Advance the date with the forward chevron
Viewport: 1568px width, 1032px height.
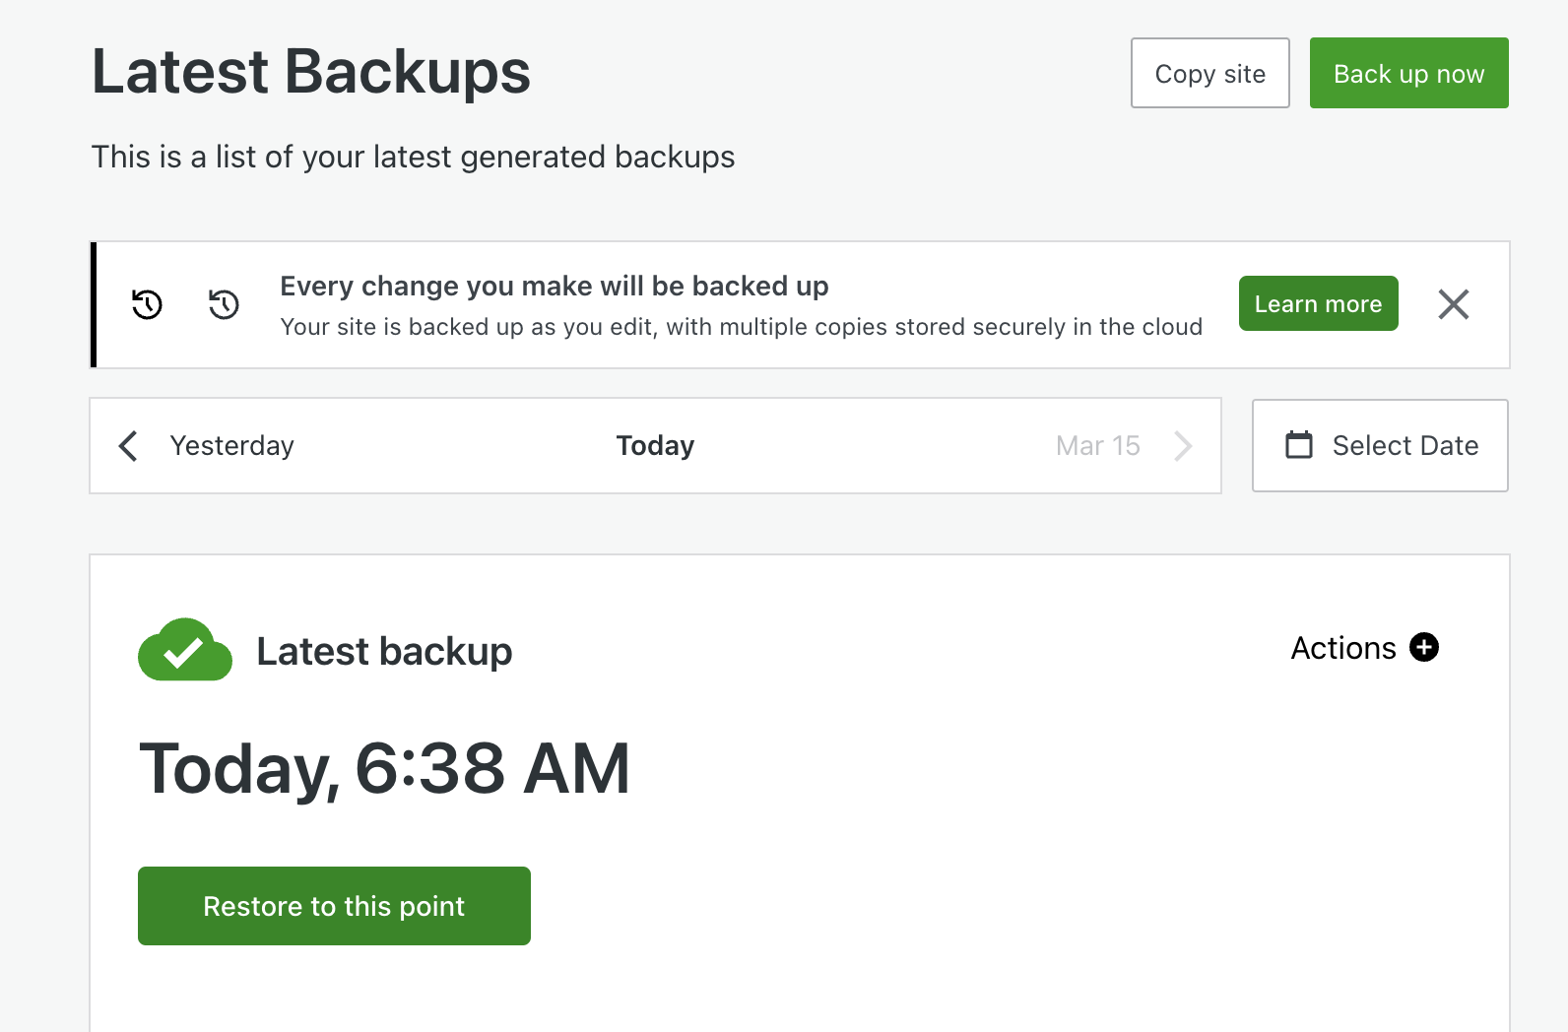1185,445
